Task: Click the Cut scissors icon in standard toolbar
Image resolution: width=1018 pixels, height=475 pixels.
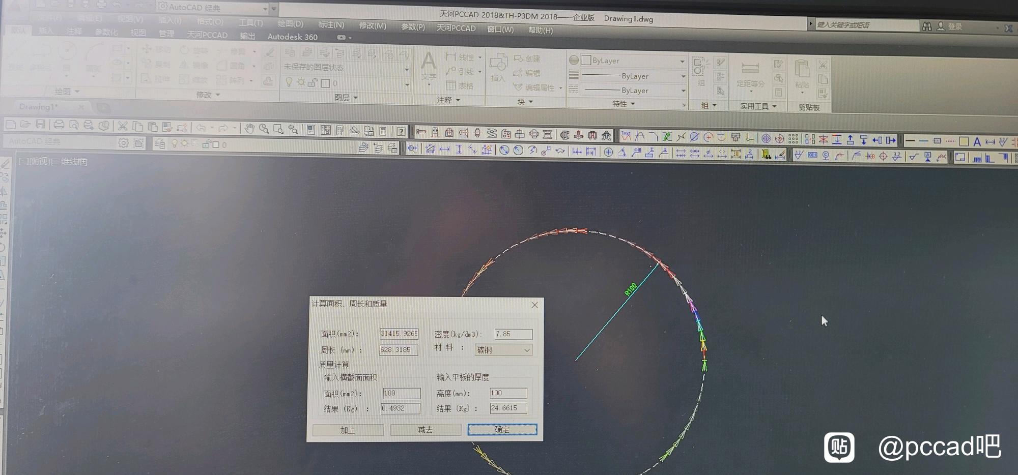Action: pos(123,126)
